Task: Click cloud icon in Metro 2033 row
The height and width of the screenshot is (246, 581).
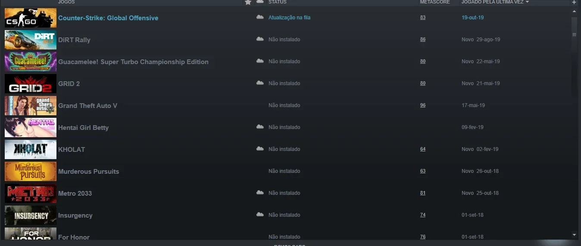Action: (260, 193)
